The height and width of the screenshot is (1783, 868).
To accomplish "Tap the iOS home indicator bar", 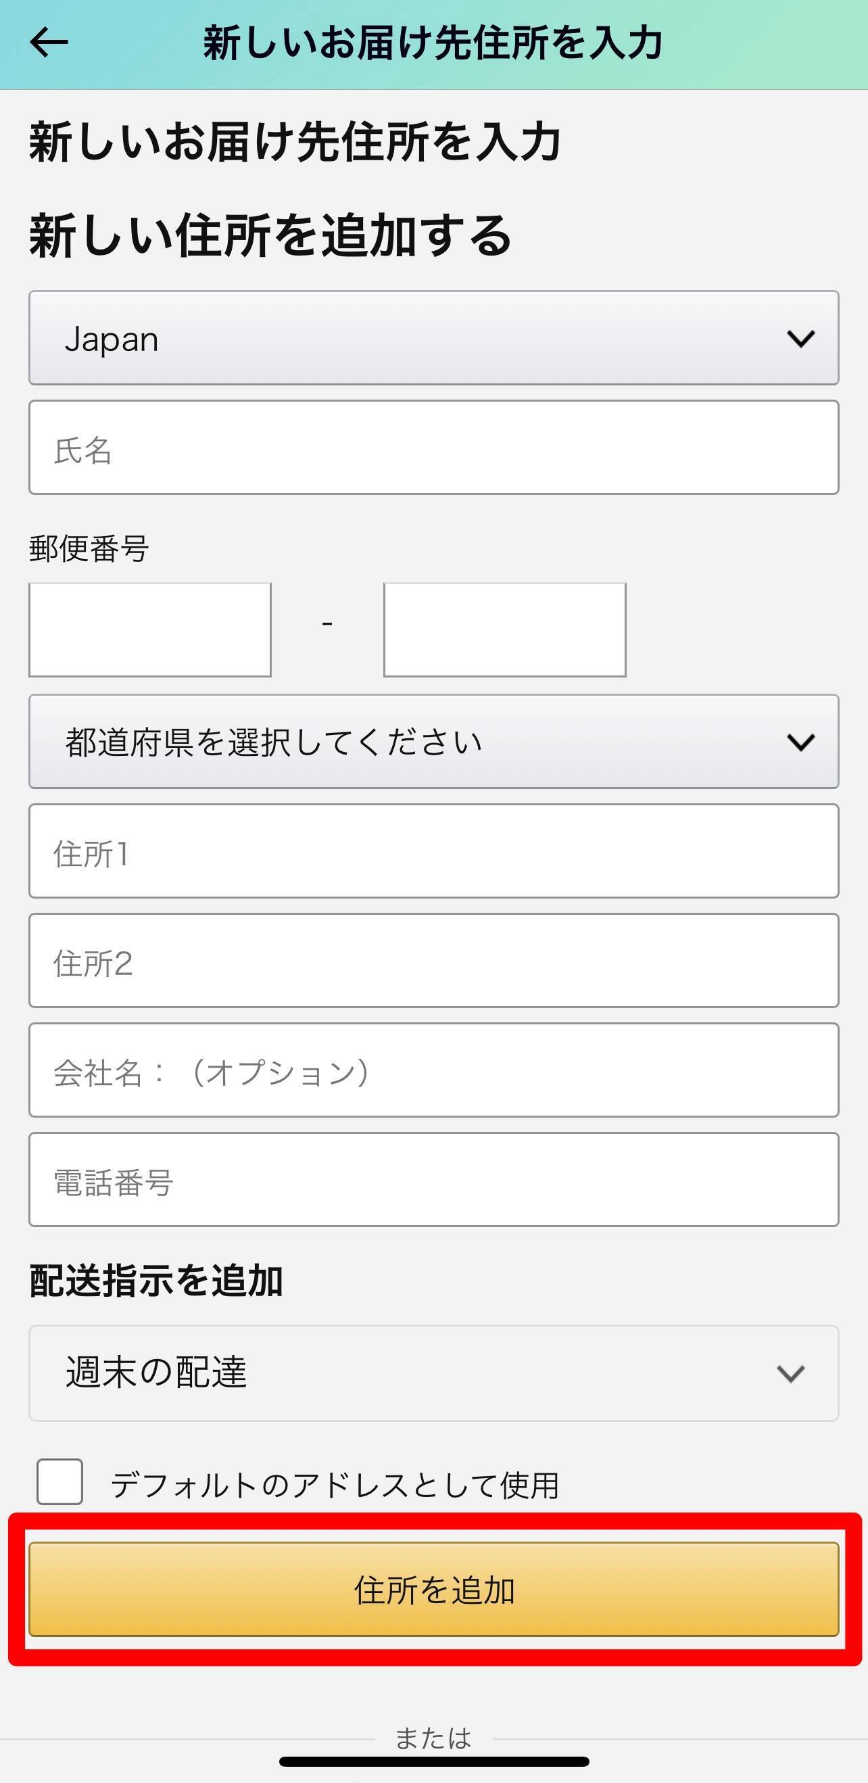I will point(434,1761).
